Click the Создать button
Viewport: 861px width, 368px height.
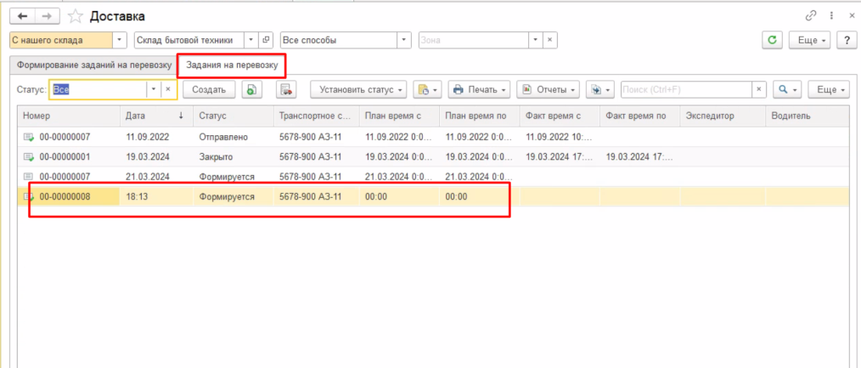click(x=209, y=89)
